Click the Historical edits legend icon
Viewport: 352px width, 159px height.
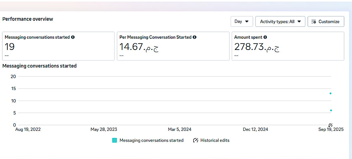click(x=196, y=140)
